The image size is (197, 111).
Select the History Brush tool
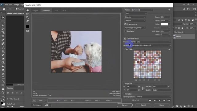[x=3, y=55]
